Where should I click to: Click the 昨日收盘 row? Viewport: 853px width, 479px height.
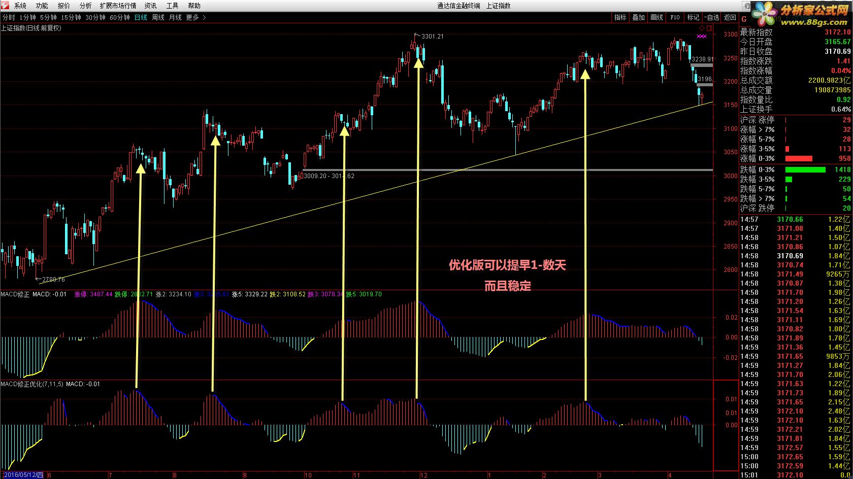pyautogui.click(x=795, y=51)
